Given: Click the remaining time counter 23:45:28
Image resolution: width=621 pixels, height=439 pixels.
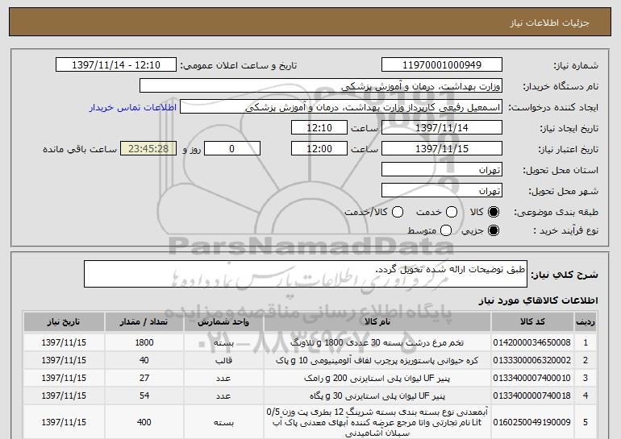Looking at the screenshot, I should [x=148, y=149].
